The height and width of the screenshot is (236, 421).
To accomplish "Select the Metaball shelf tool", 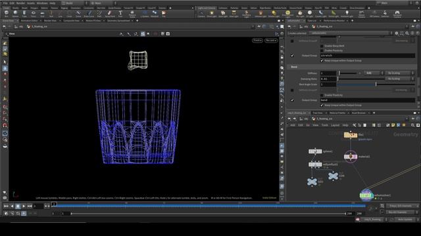I will pyautogui.click(x=155, y=14).
